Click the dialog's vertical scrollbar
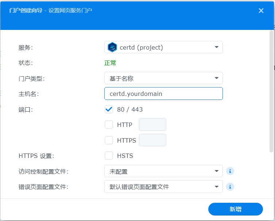Screen dimensions: 275x221 click(x=271, y=91)
